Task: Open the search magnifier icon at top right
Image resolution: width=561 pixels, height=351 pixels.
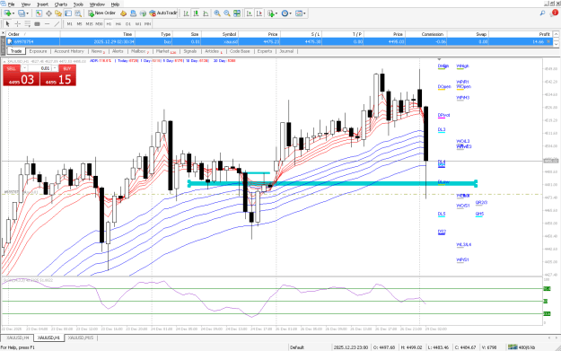Action: [542, 13]
